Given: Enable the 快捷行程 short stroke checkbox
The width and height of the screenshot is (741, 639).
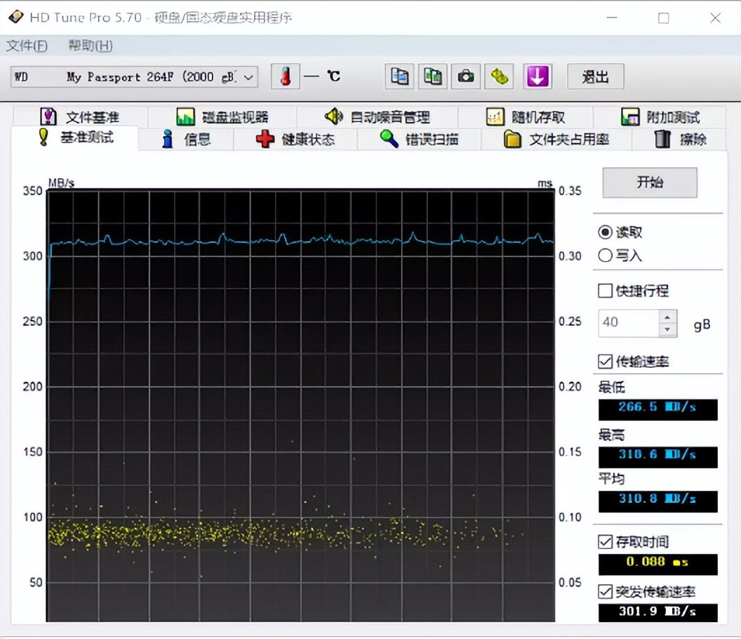Looking at the screenshot, I should click(x=605, y=291).
